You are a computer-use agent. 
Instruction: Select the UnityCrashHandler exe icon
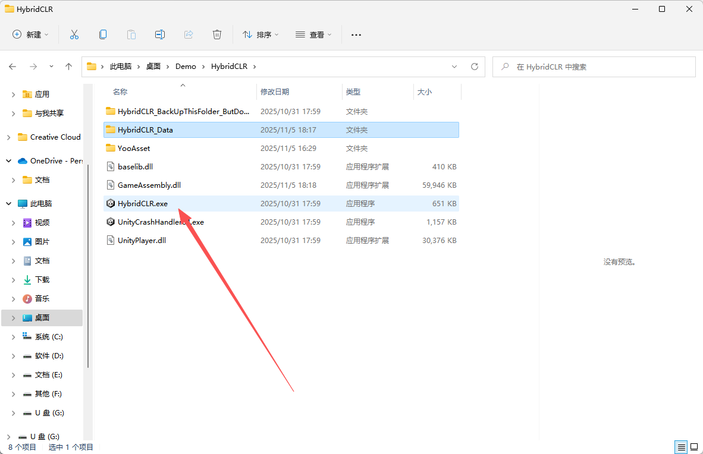tap(111, 222)
